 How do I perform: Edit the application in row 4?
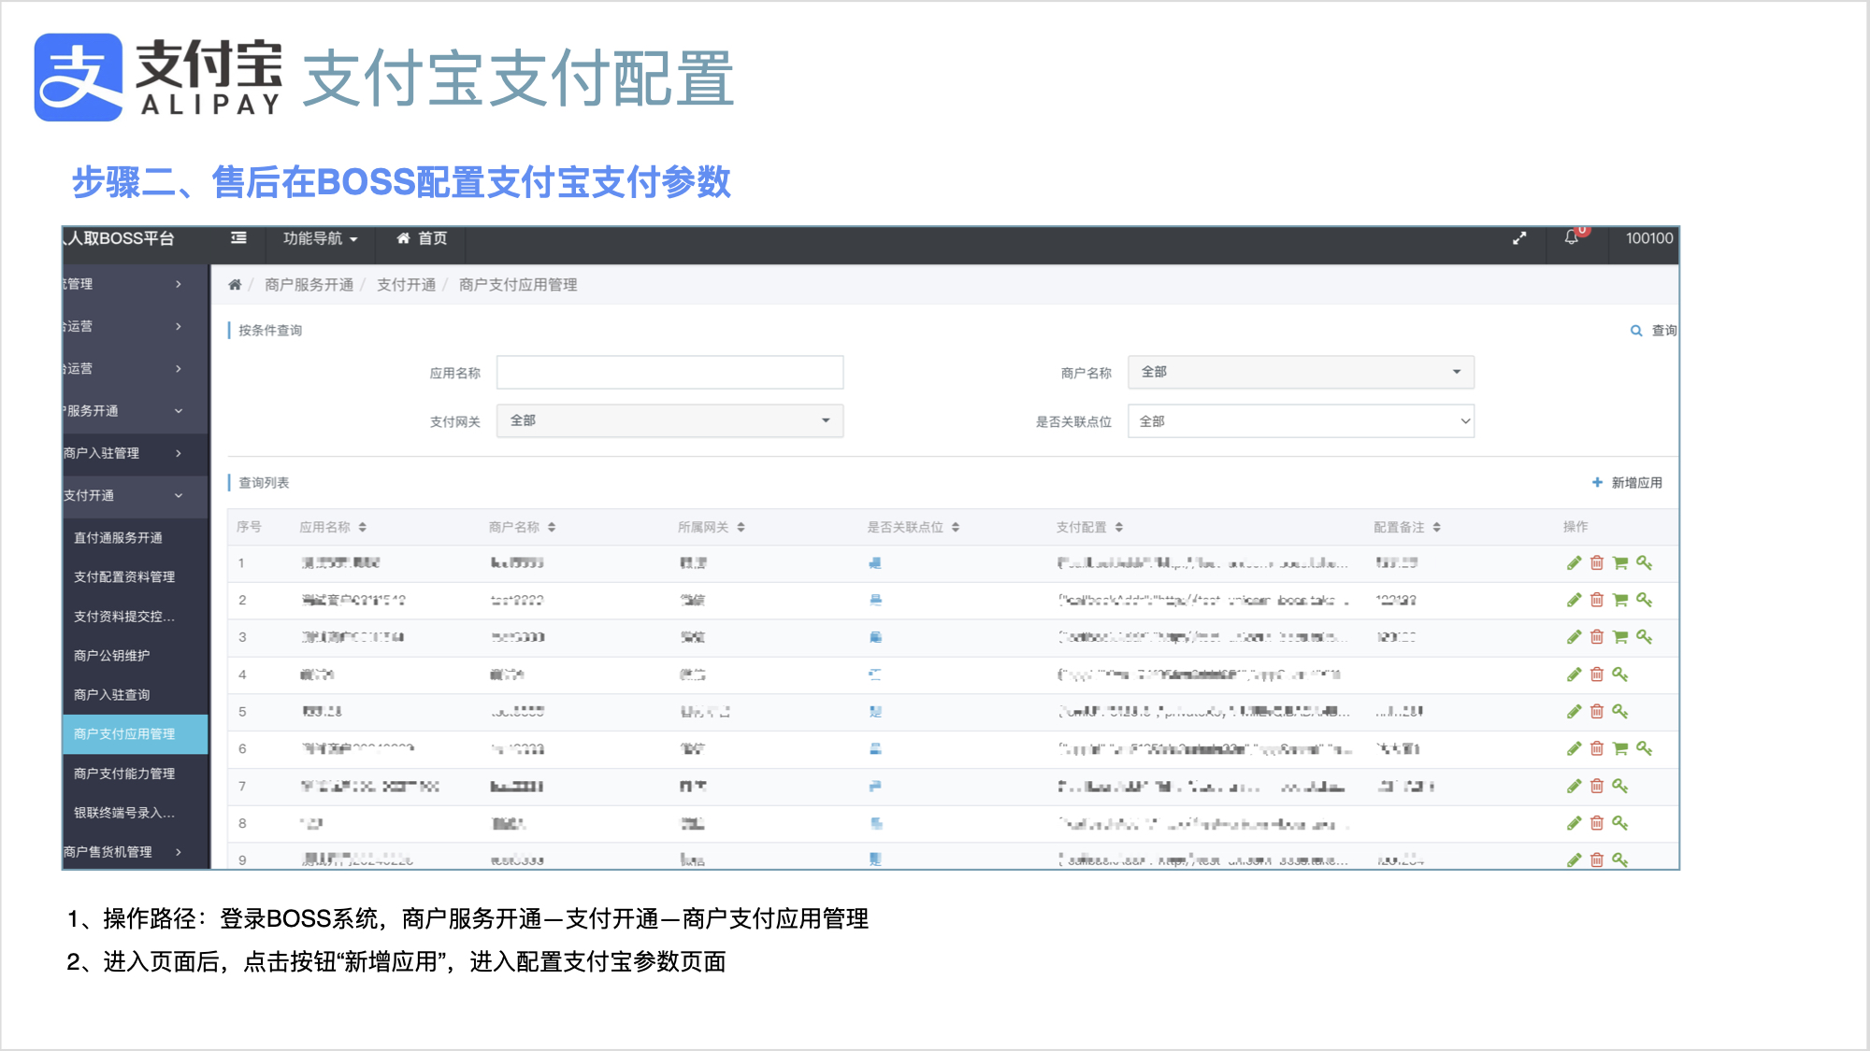tap(1574, 675)
